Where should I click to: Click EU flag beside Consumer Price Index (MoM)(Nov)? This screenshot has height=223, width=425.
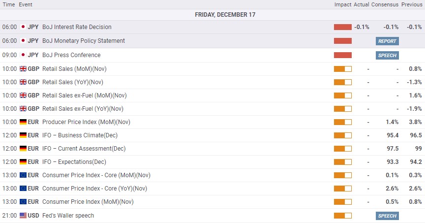[23, 202]
